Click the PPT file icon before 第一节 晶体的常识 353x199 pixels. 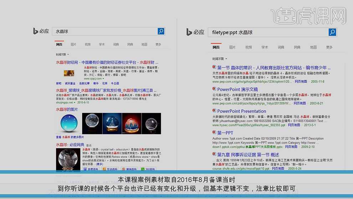point(214,67)
